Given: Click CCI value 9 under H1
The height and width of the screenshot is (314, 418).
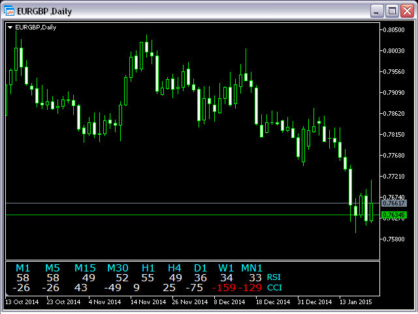Looking at the screenshot, I should coord(137,288).
